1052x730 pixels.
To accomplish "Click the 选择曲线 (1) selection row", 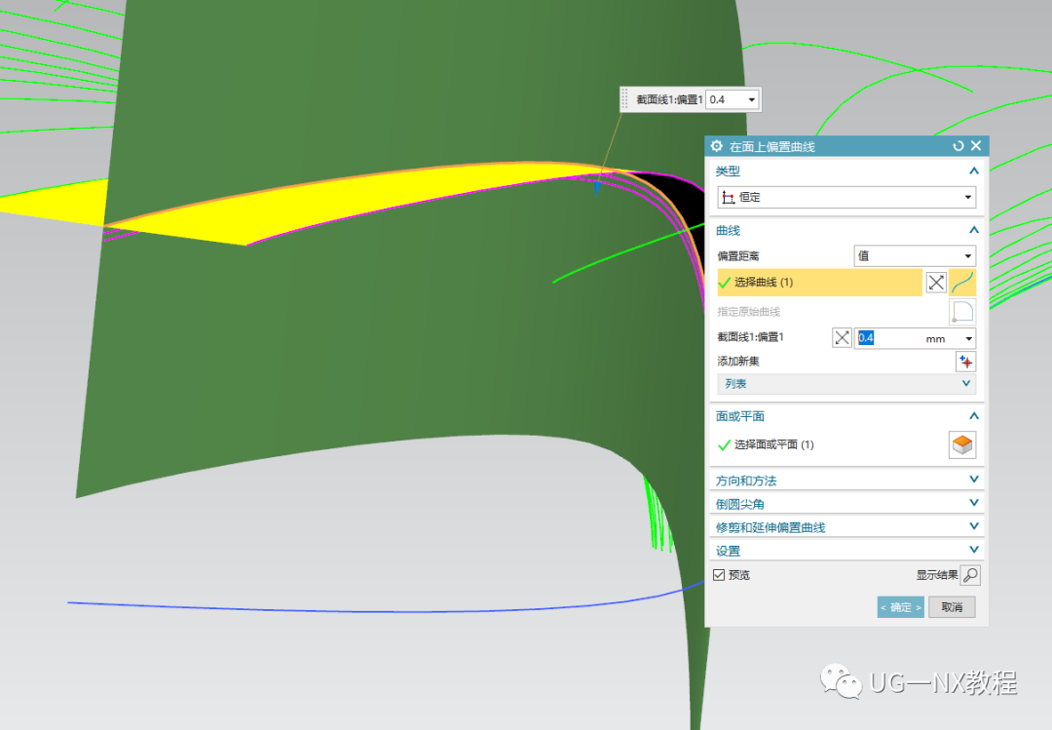I will point(819,282).
